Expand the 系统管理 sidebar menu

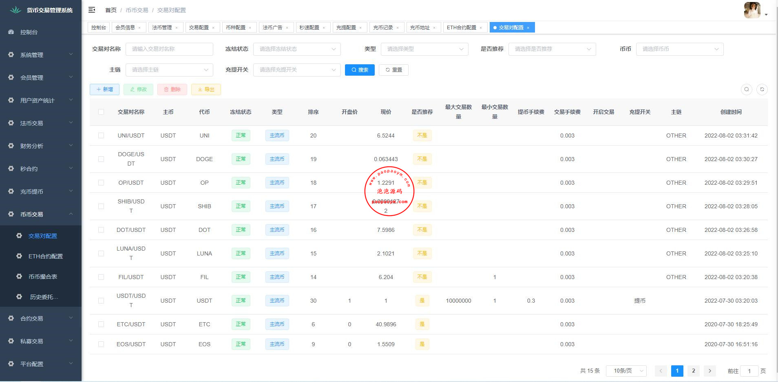(41, 55)
